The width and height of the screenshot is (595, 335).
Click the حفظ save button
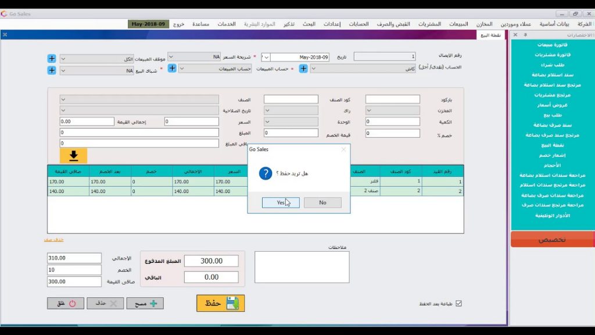220,303
